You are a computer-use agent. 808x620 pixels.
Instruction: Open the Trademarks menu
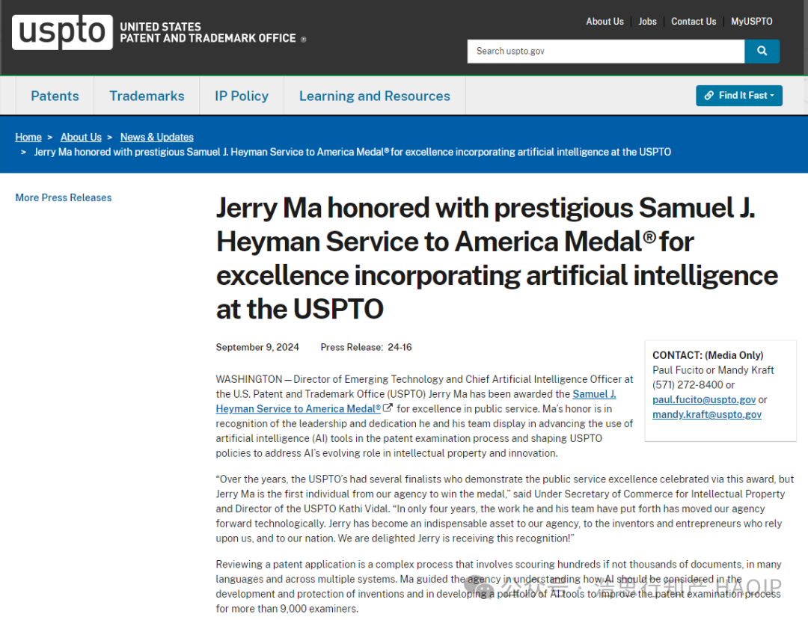pos(147,96)
